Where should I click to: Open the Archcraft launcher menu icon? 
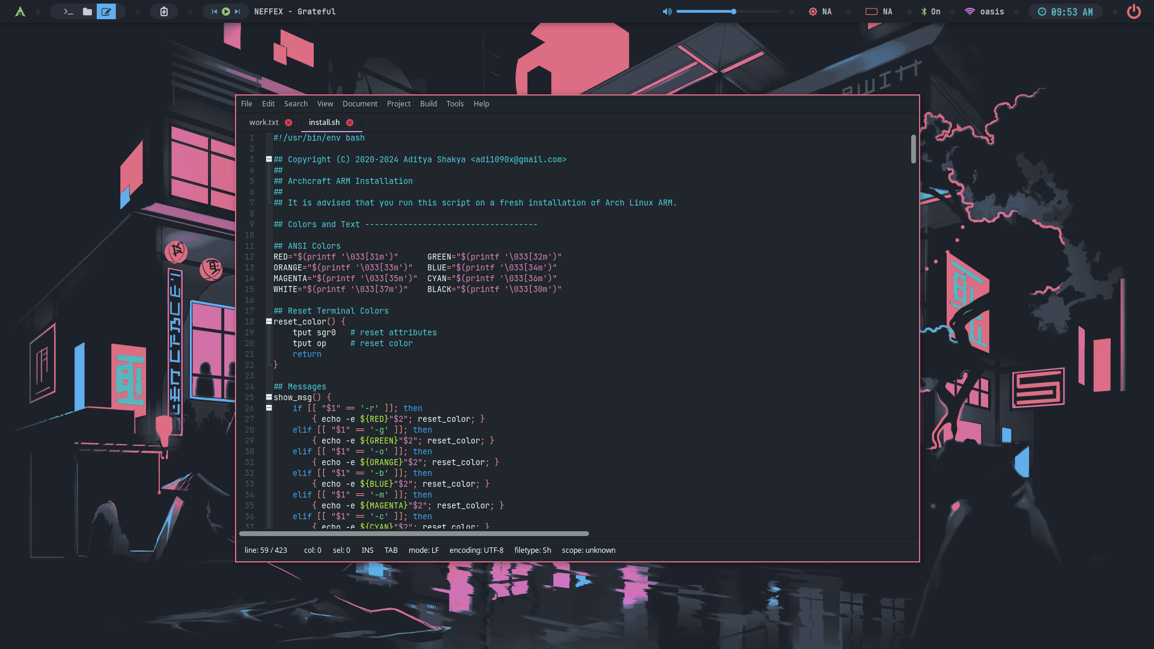[x=20, y=11]
